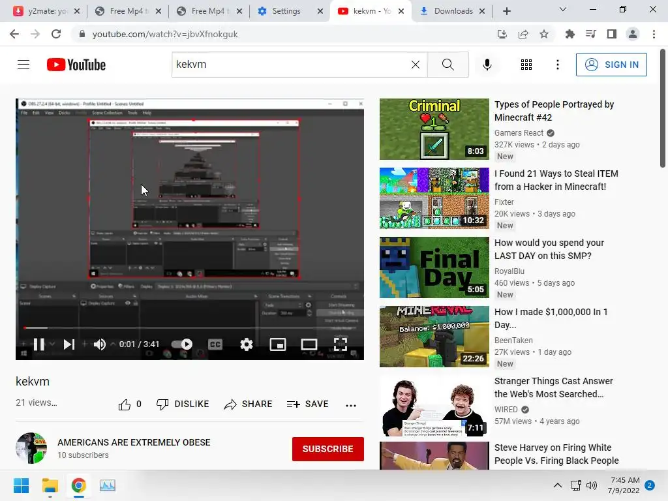
Task: Open Chrome profile avatar
Action: pos(633,34)
